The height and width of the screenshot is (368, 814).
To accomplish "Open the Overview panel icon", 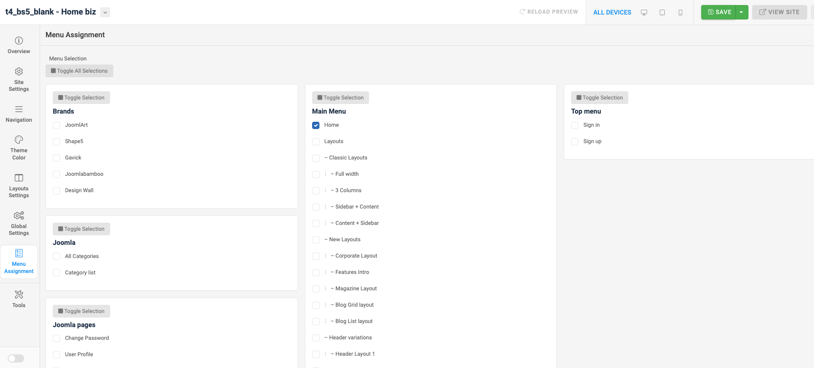I will [x=19, y=40].
